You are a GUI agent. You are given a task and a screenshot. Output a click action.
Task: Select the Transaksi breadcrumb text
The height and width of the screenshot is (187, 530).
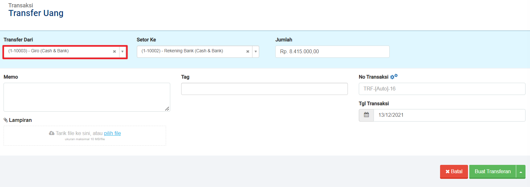click(x=21, y=5)
